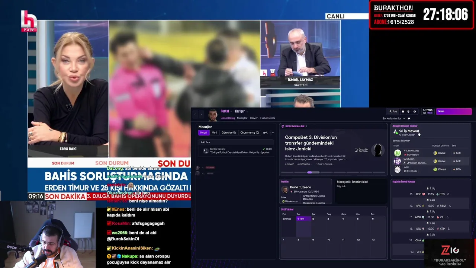Open Bütün Haberlere Bak link
Screen dimensions: 476x268
pos(295,126)
